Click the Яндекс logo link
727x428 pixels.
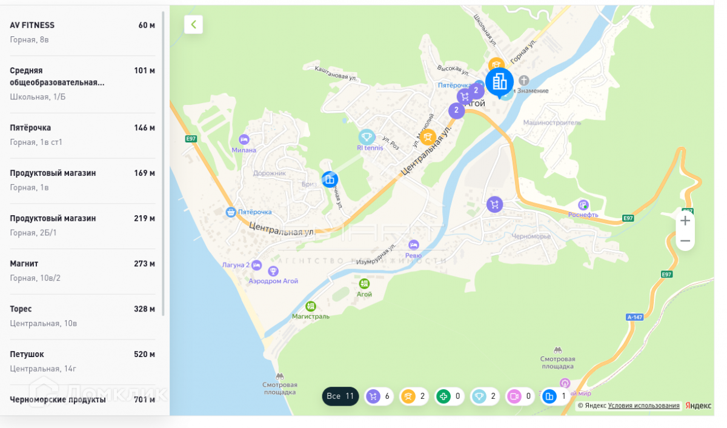tap(698, 406)
